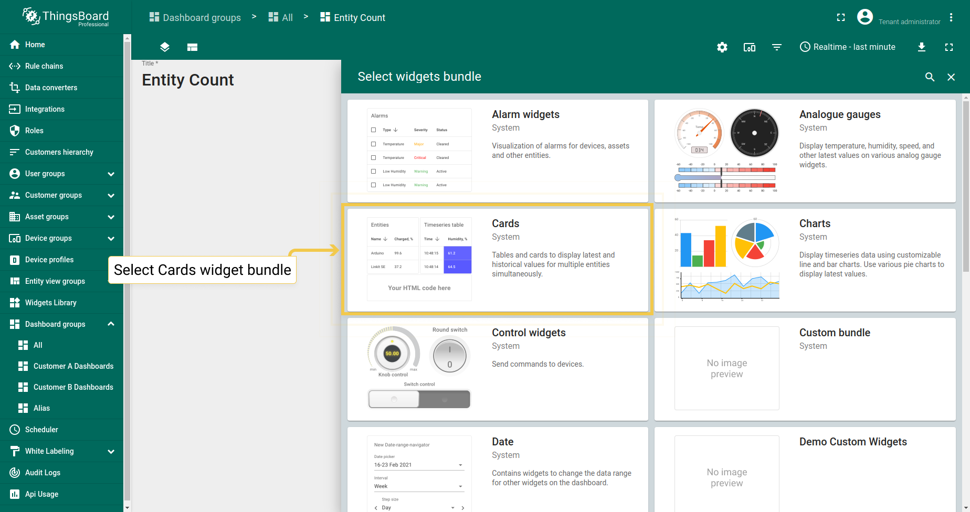Select Custom bundle
970x512 pixels.
805,369
